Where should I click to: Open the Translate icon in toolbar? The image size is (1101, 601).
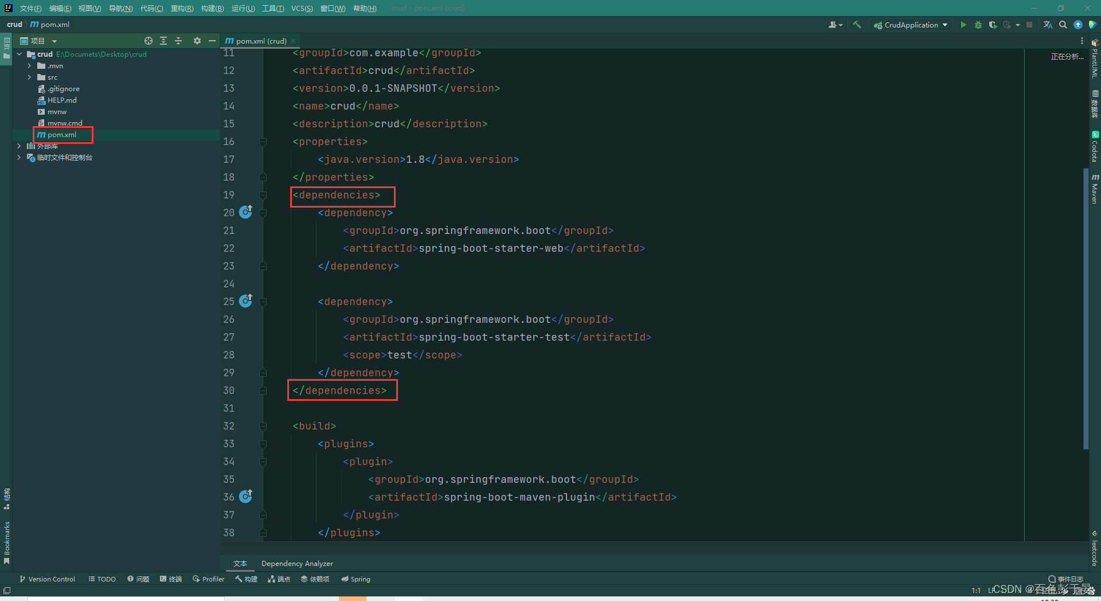click(1048, 25)
